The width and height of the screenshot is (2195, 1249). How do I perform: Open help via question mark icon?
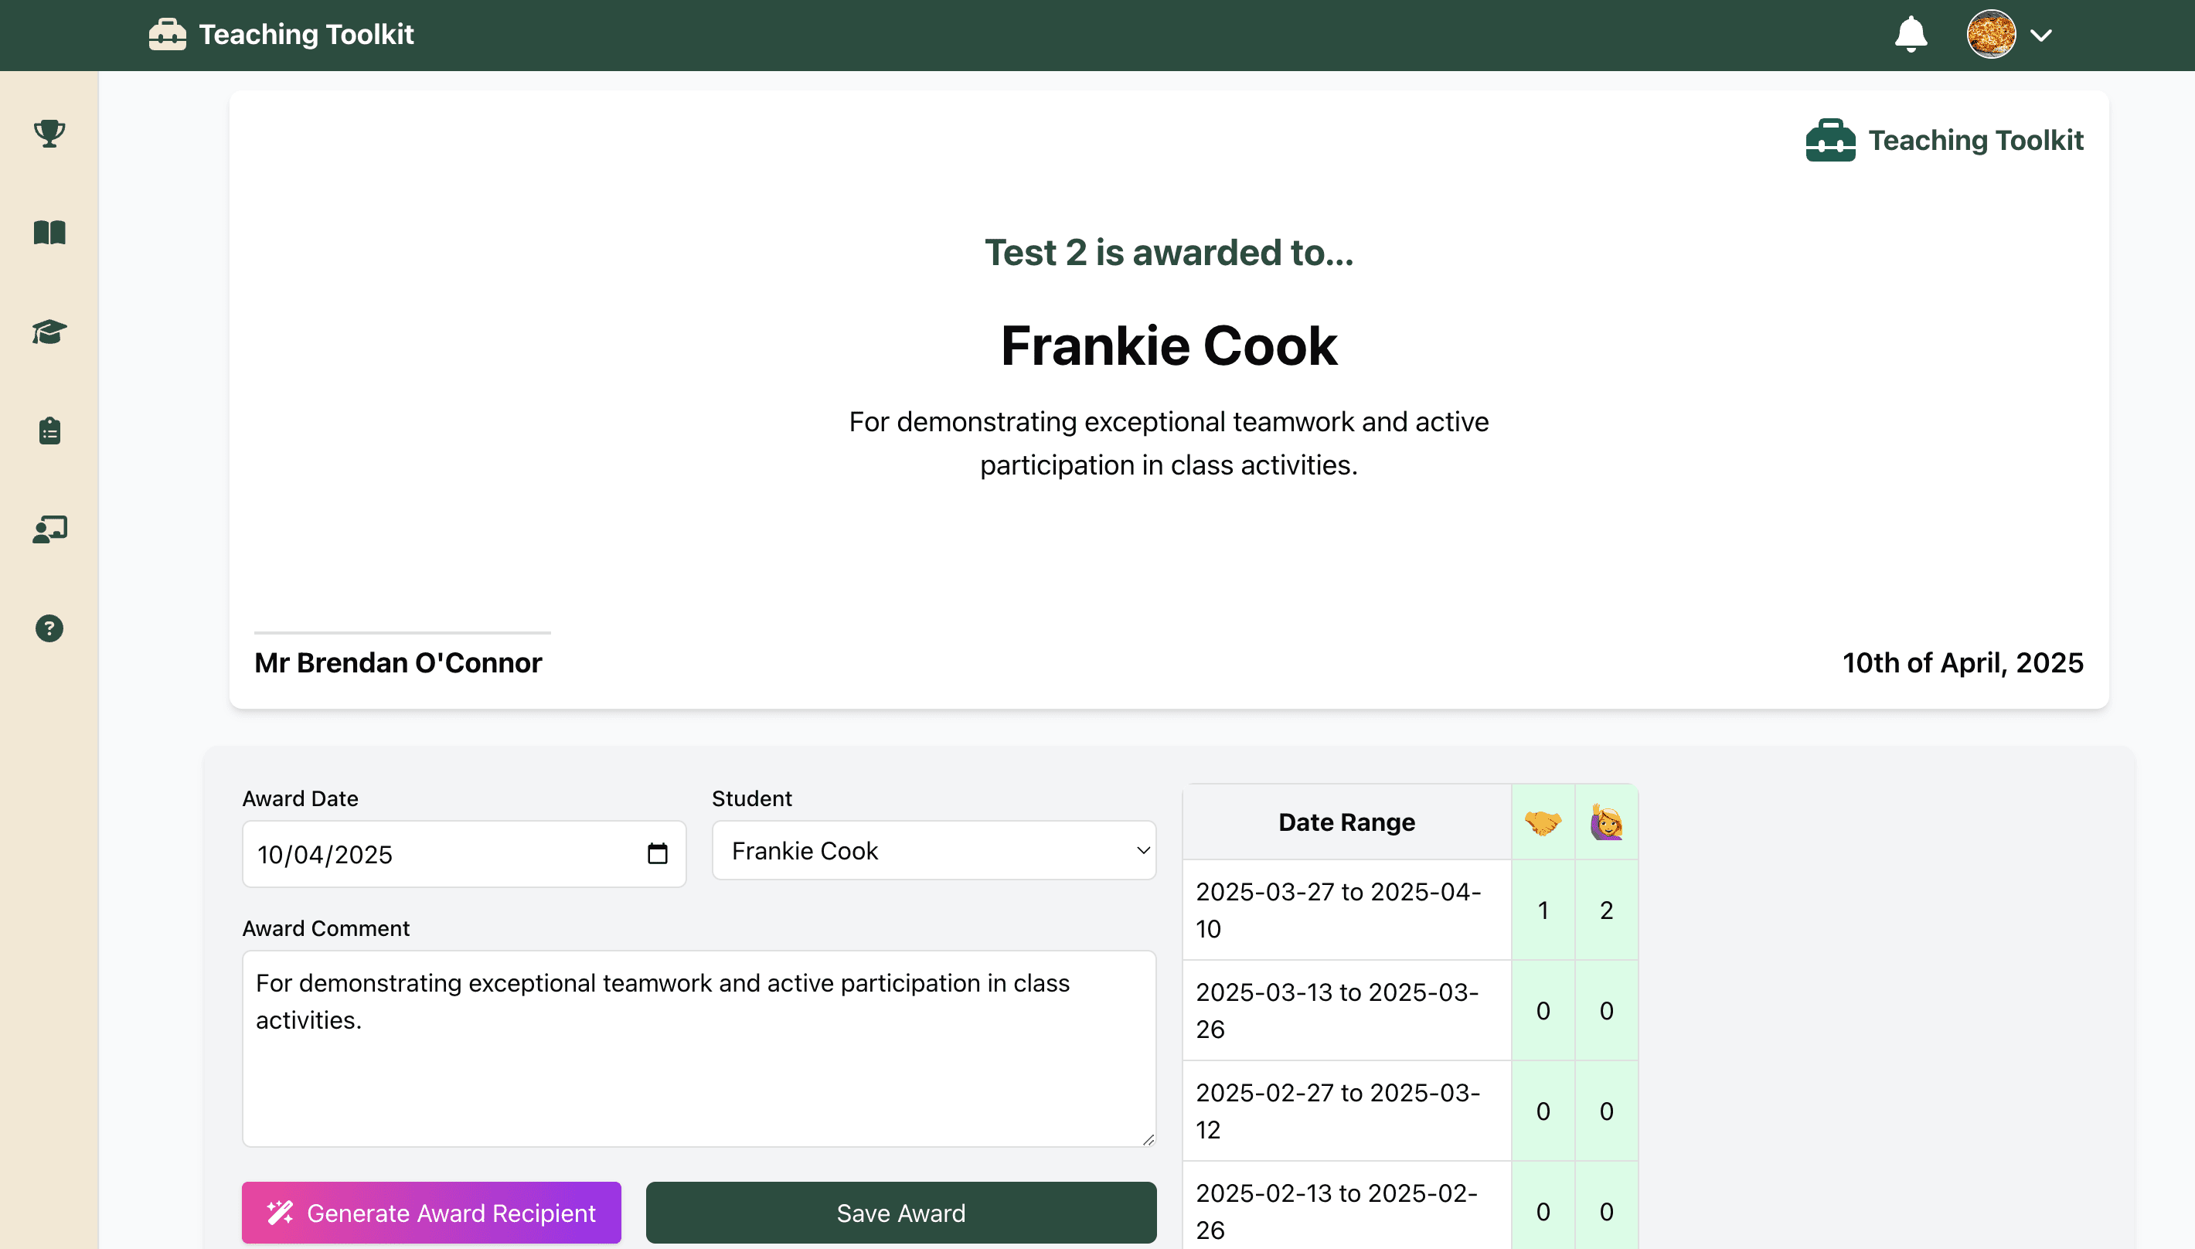tap(49, 629)
